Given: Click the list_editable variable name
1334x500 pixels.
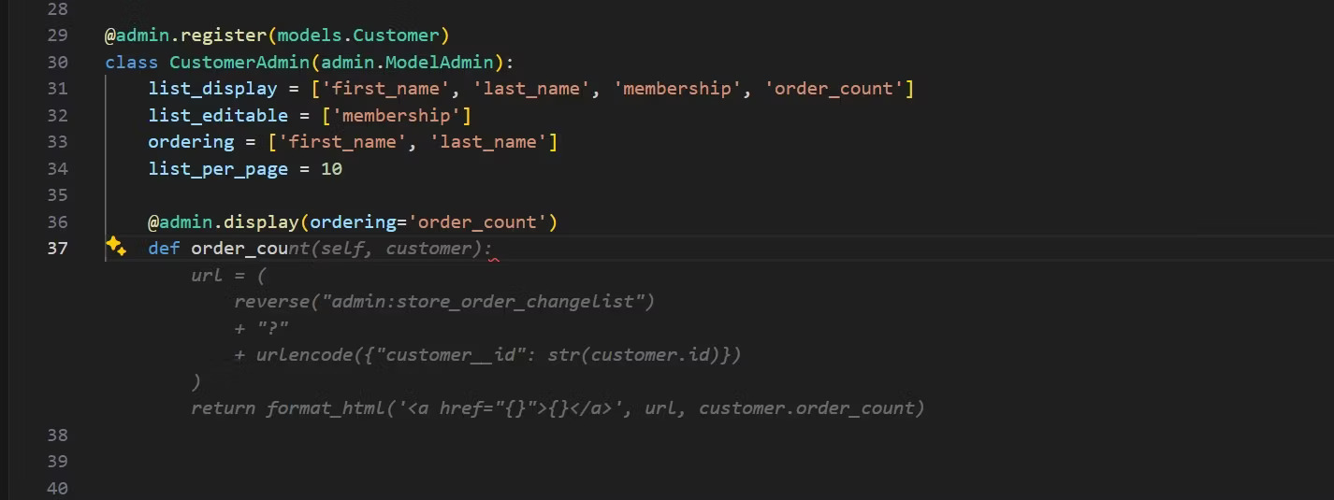Looking at the screenshot, I should 218,116.
